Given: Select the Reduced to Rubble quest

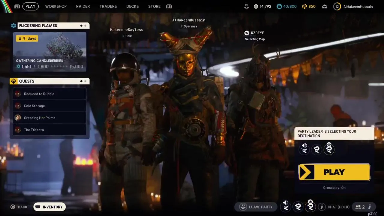Looking at the screenshot, I should [49, 94].
